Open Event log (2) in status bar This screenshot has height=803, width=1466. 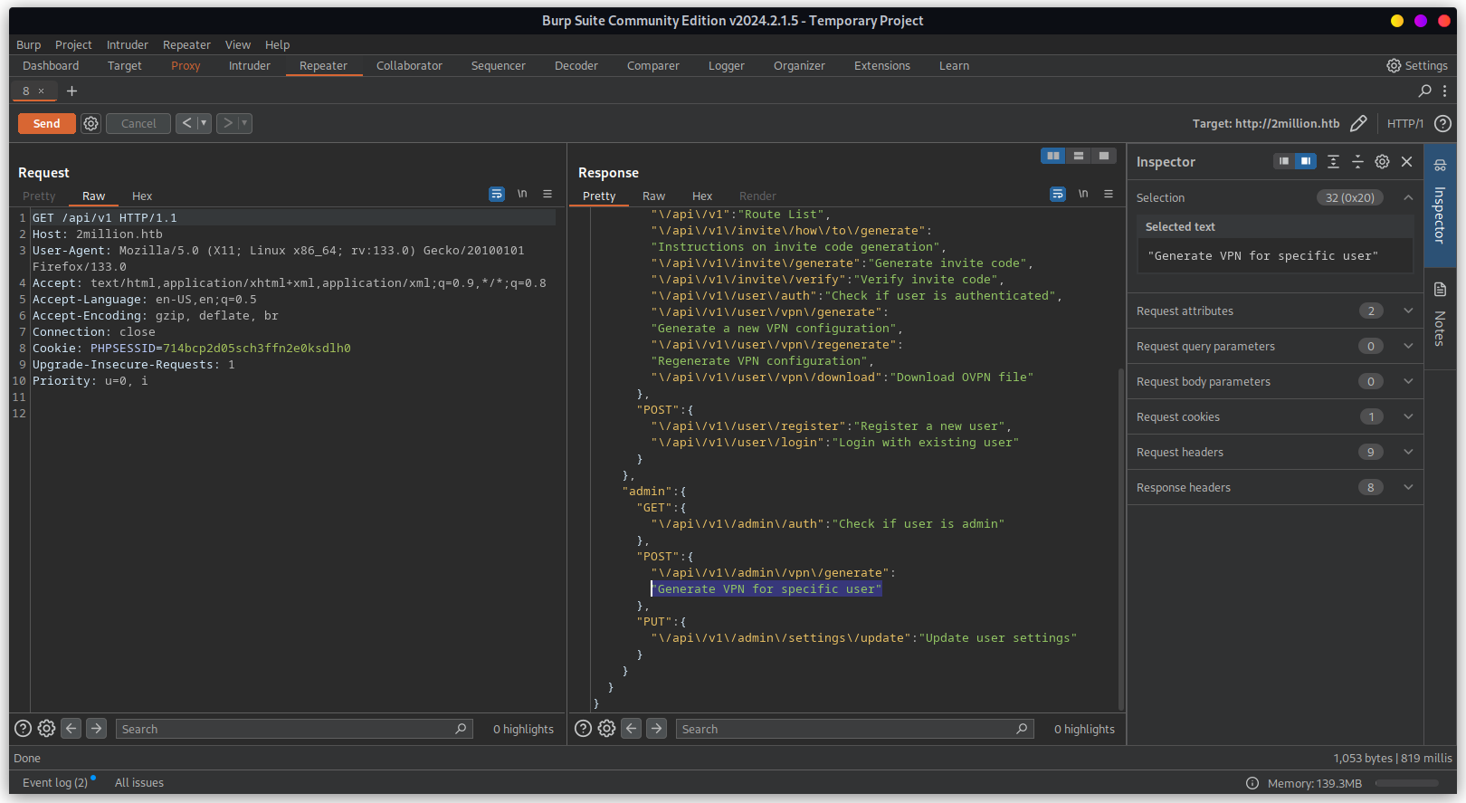[x=55, y=782]
